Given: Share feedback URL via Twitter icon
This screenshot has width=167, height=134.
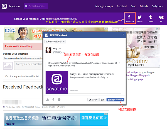Looking at the screenshot, I should (x=140, y=18).
